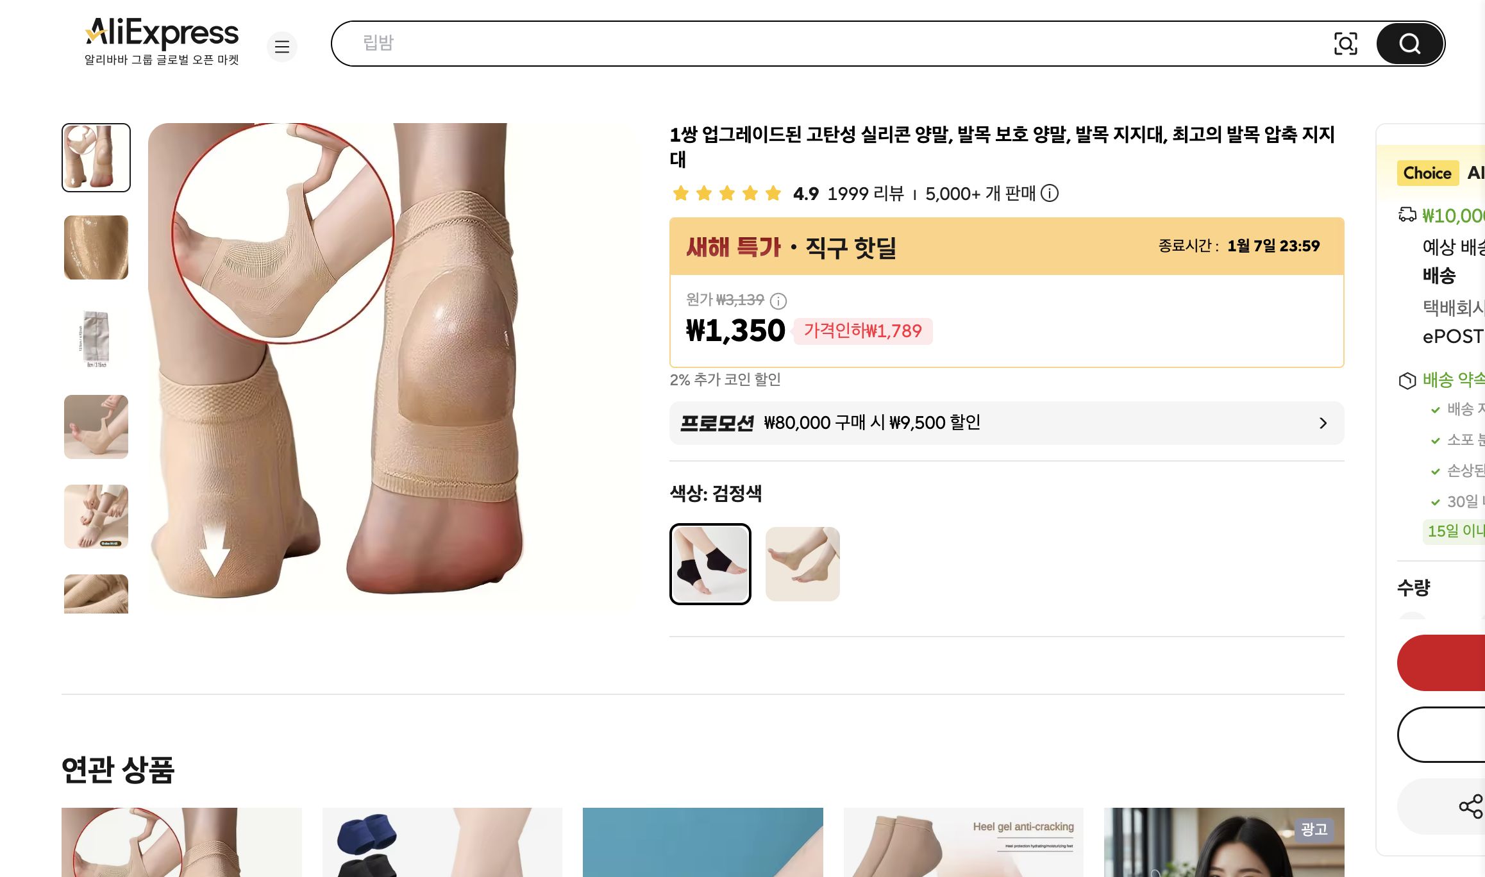Click the five-star rating stars
The height and width of the screenshot is (877, 1485).
point(726,193)
